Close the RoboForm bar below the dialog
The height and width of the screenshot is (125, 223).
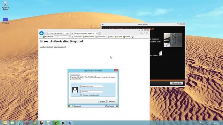click(117, 106)
